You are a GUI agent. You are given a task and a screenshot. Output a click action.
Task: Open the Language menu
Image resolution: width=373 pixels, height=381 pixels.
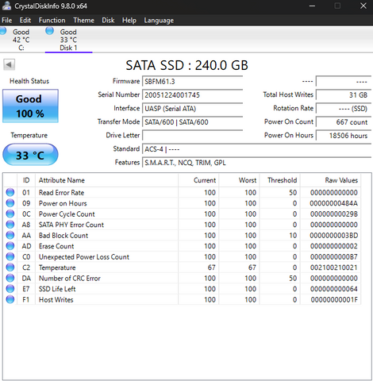[159, 20]
